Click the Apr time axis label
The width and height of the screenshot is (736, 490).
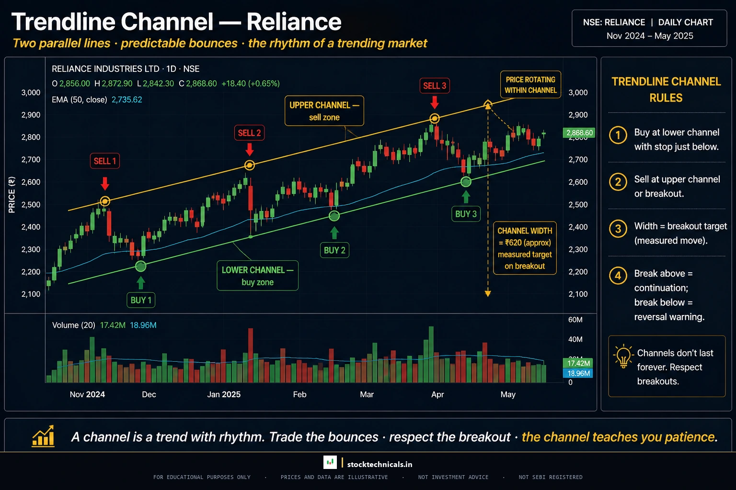coord(437,394)
